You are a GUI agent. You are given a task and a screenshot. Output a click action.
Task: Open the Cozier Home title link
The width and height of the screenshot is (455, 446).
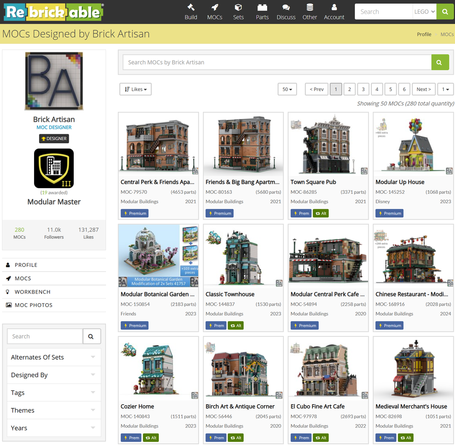(x=137, y=406)
